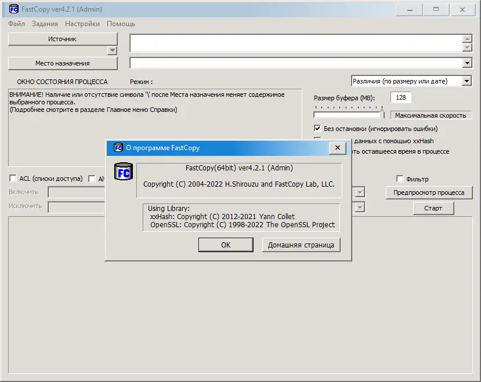Click the Включить filter input field
481x382 pixels.
click(x=77, y=192)
